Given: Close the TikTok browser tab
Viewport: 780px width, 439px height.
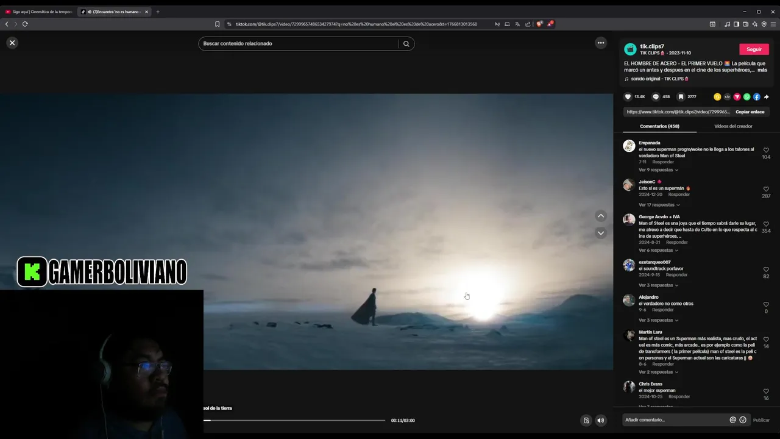Looking at the screenshot, I should (x=146, y=12).
